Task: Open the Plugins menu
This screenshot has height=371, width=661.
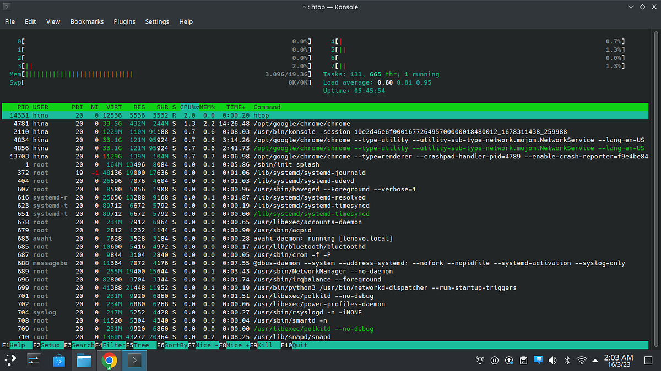Action: click(124, 21)
